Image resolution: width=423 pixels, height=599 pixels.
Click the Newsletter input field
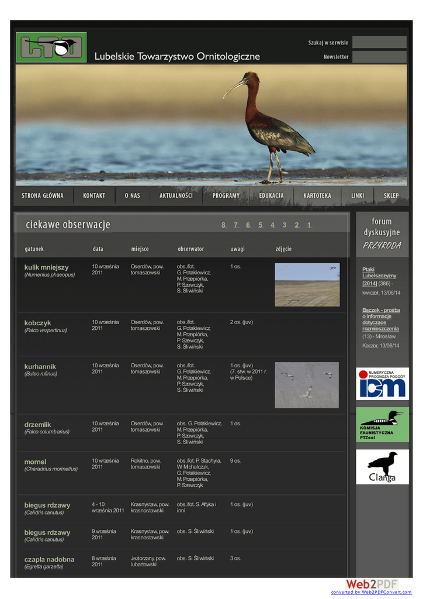point(379,57)
